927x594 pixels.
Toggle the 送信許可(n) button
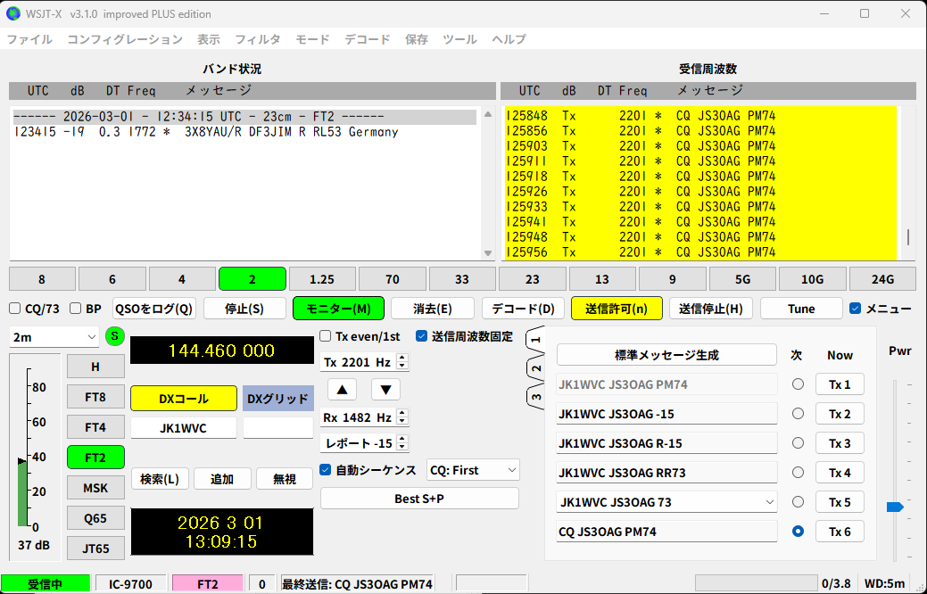pos(617,309)
